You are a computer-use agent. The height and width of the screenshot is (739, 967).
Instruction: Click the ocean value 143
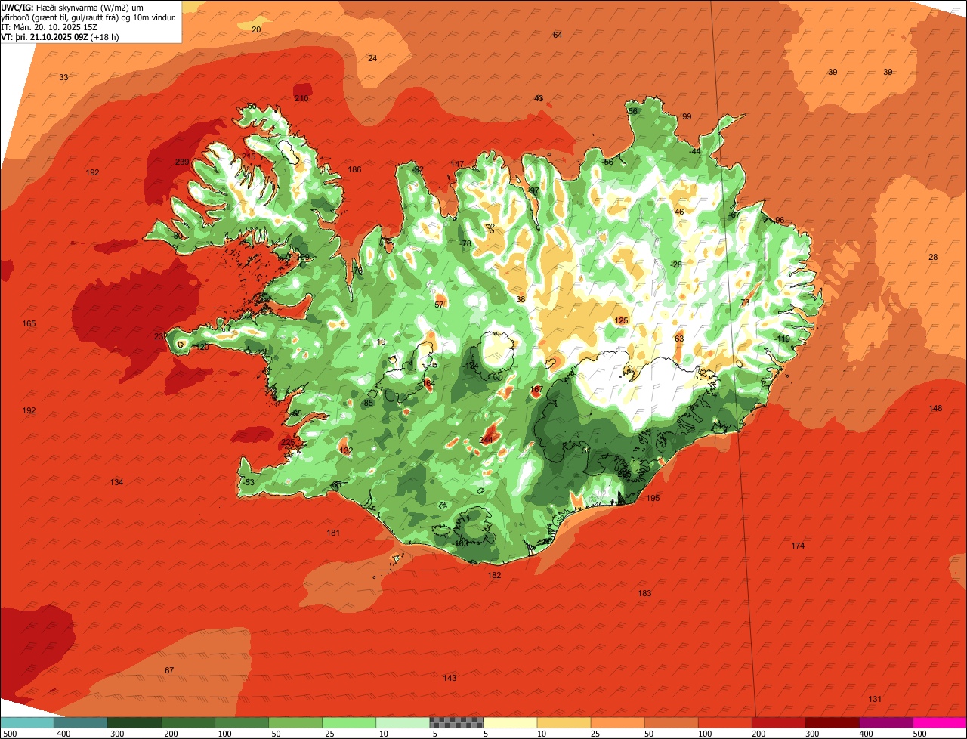(x=450, y=678)
